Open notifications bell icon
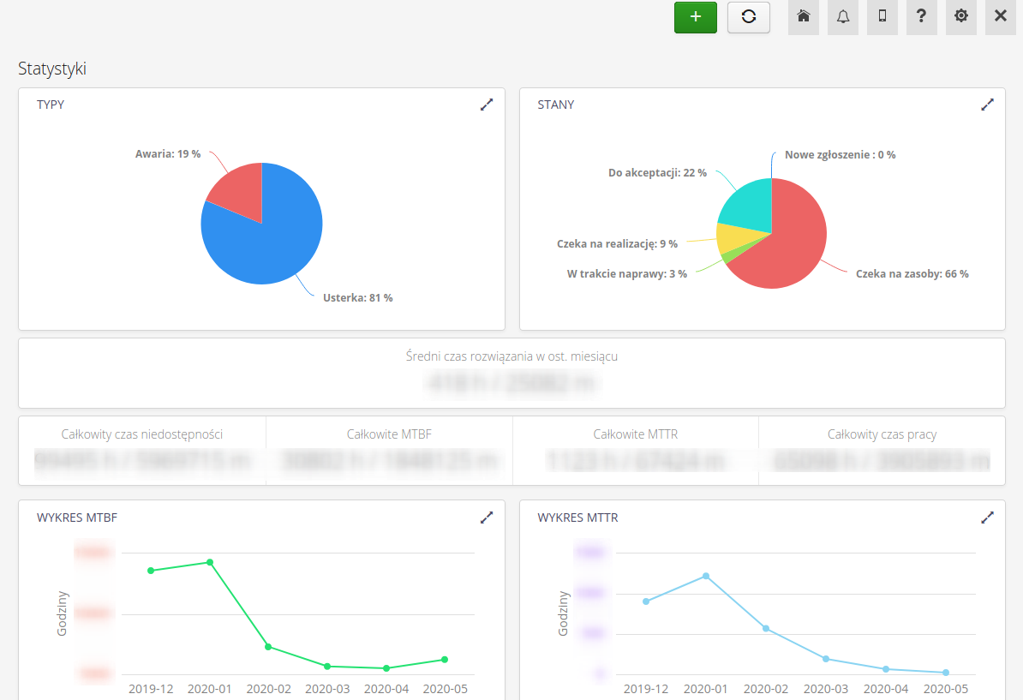1023x700 pixels. [x=842, y=17]
